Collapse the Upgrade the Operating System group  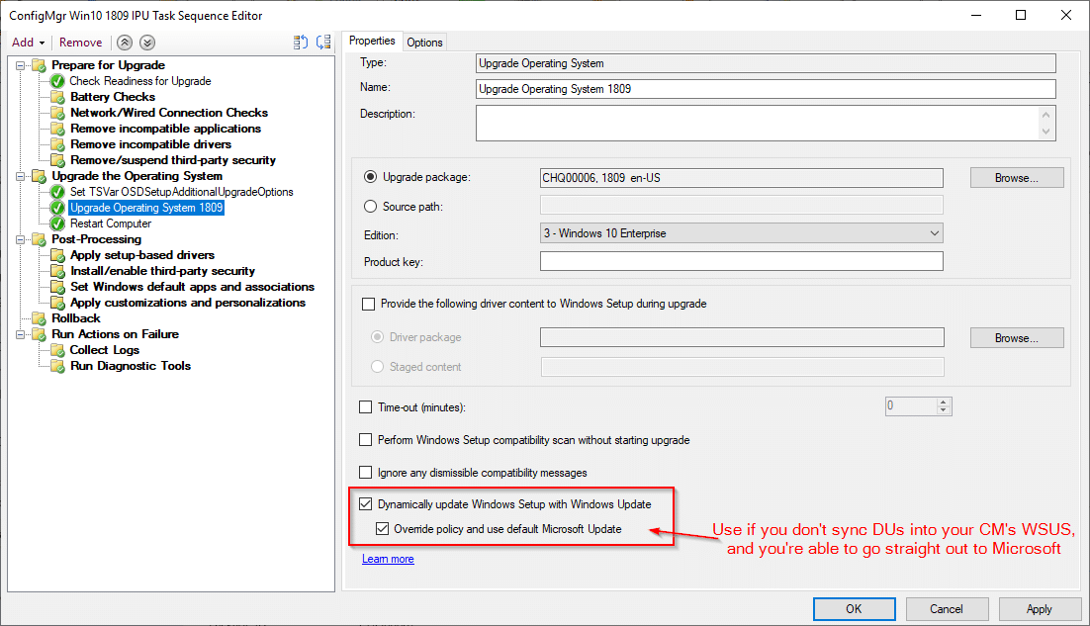point(20,176)
